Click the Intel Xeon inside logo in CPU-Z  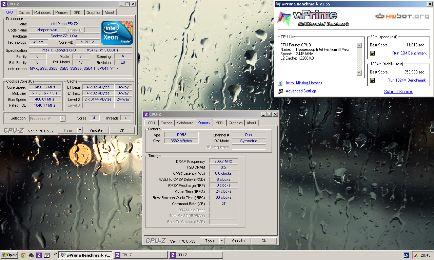coord(117,33)
